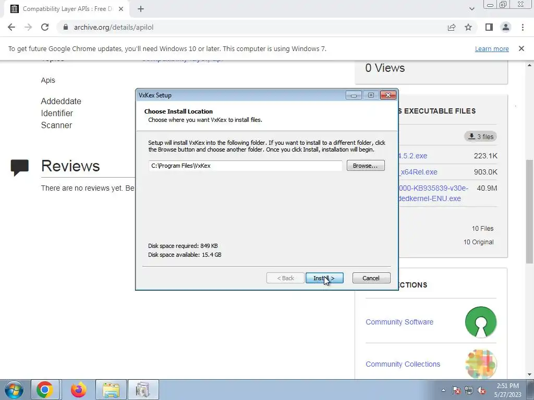Select the Compatibility Layer APIs tab
534x400 pixels.
[x=67, y=9]
